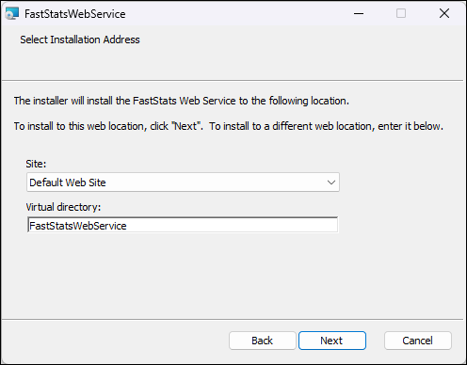Click the Site: label

coord(36,164)
